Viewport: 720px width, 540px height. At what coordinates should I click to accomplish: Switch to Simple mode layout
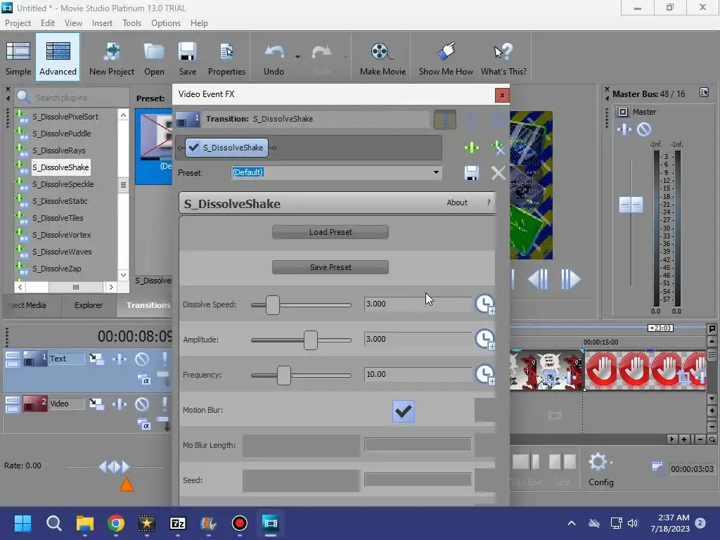[18, 58]
